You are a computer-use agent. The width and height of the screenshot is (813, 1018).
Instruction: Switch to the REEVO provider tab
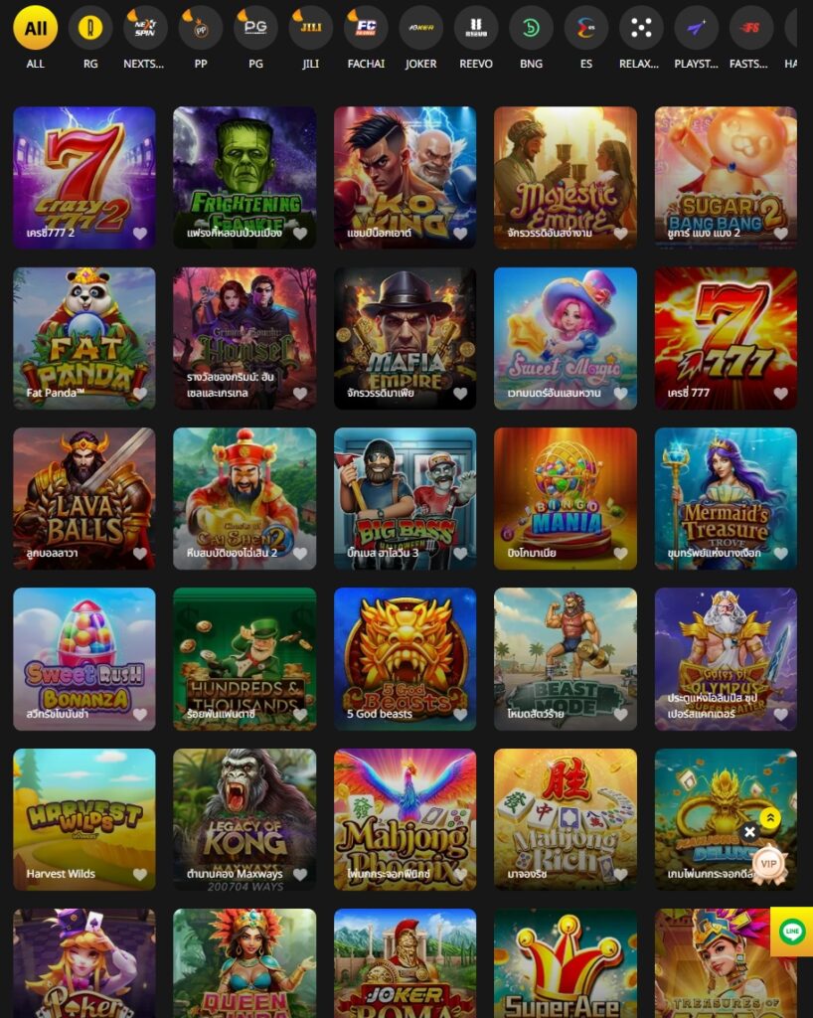pos(476,28)
